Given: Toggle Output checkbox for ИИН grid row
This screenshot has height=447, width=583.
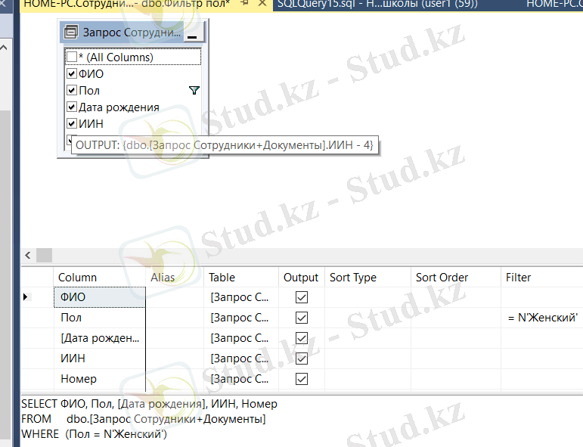Looking at the screenshot, I should pyautogui.click(x=302, y=359).
